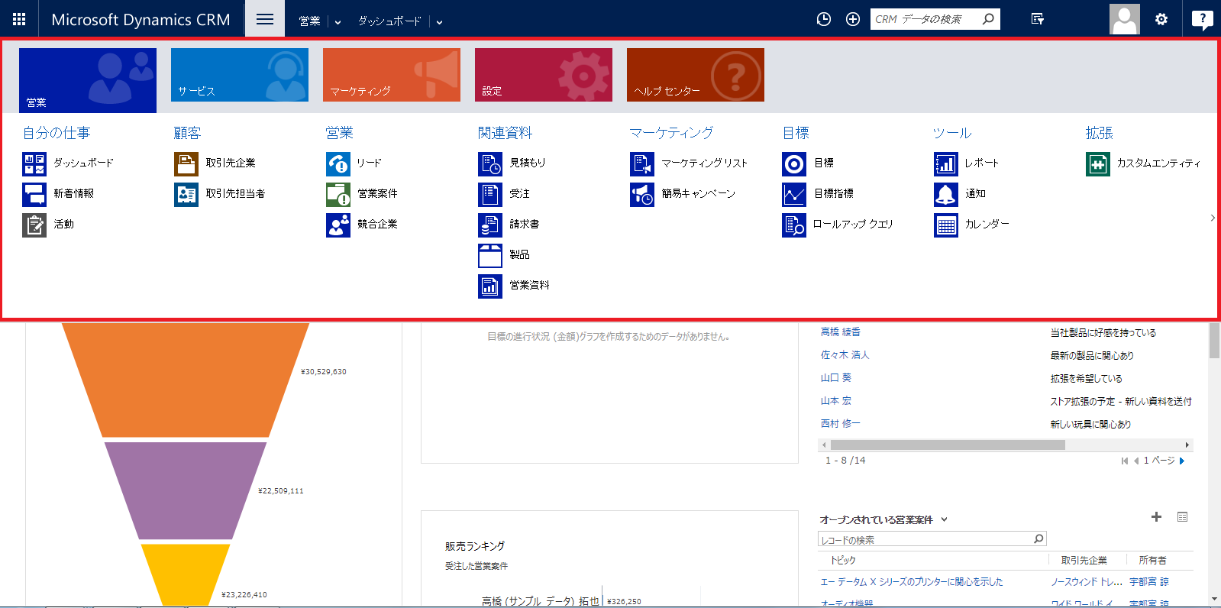Open リード item
The width and height of the screenshot is (1221, 608).
tap(354, 163)
